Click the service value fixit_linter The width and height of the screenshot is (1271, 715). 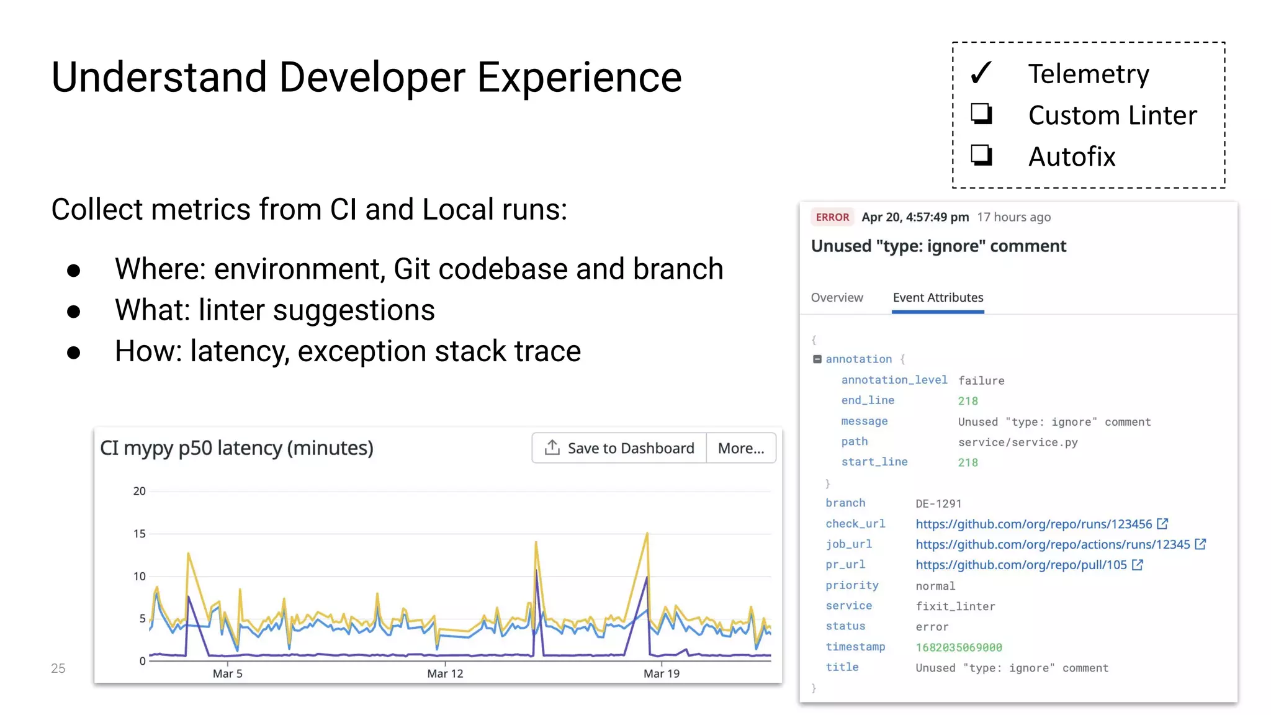(955, 606)
